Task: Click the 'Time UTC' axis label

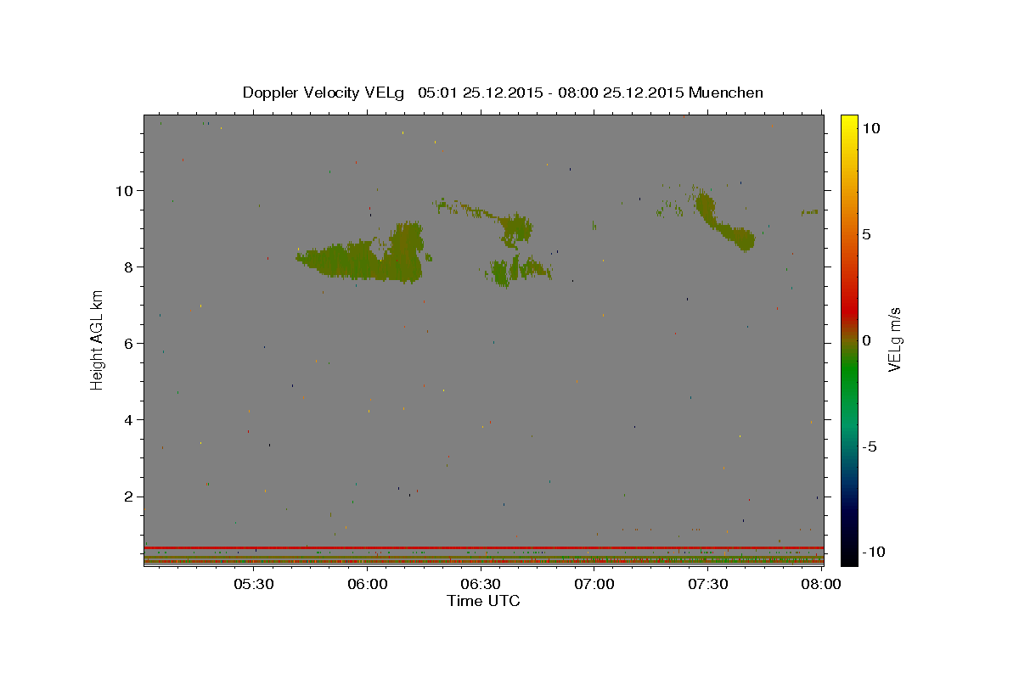Action: point(483,601)
